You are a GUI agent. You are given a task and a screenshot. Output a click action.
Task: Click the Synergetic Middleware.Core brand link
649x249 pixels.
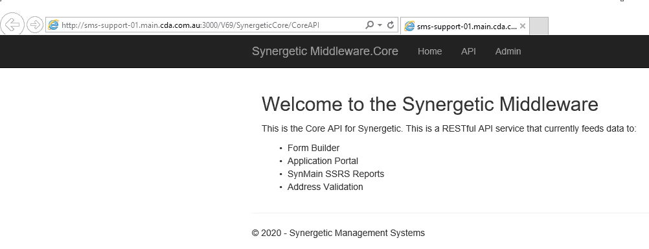click(x=325, y=51)
